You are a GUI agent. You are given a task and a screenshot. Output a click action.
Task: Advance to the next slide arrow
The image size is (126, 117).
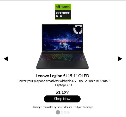point(120,59)
